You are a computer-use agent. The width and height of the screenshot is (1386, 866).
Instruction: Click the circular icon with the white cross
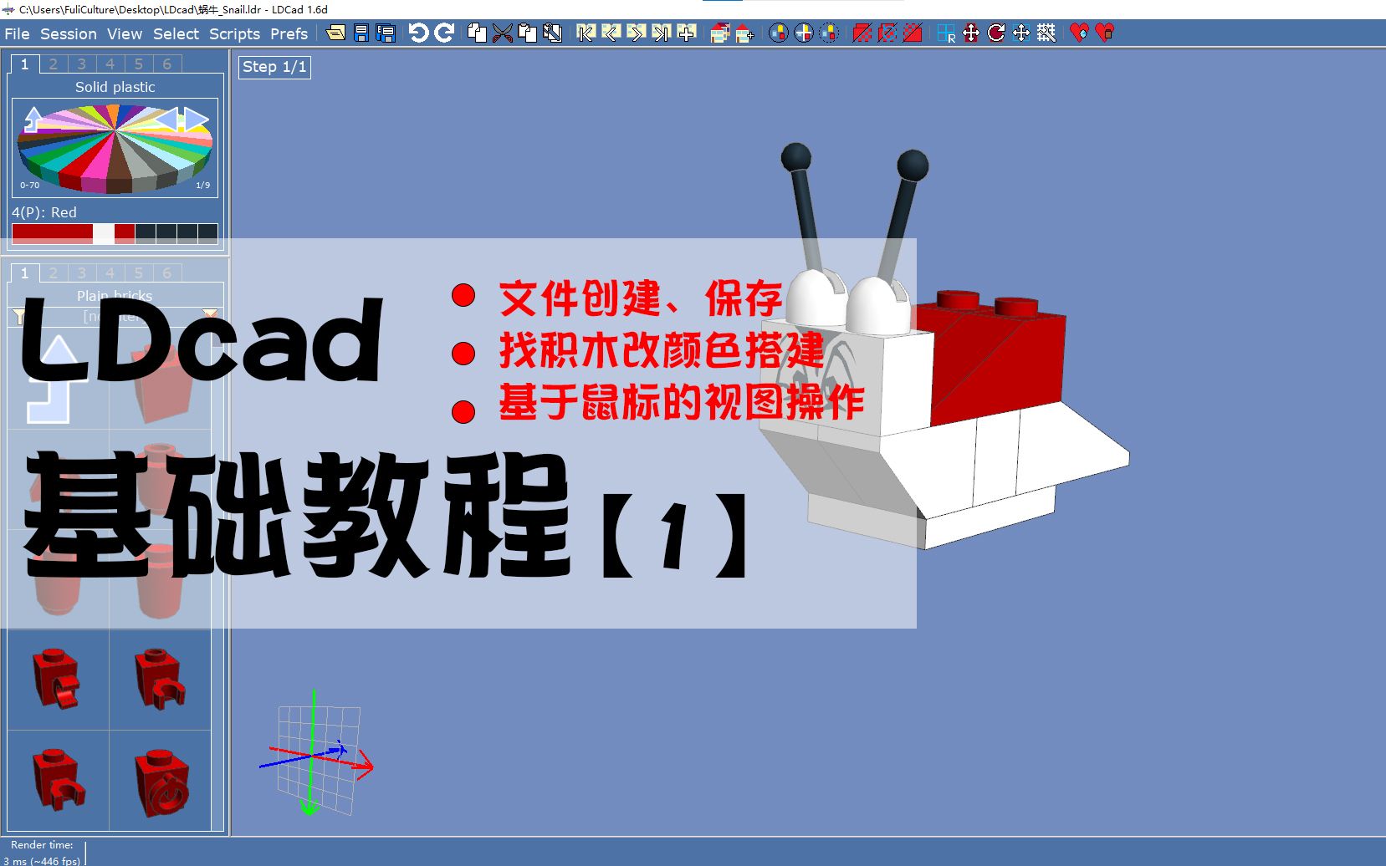[803, 33]
